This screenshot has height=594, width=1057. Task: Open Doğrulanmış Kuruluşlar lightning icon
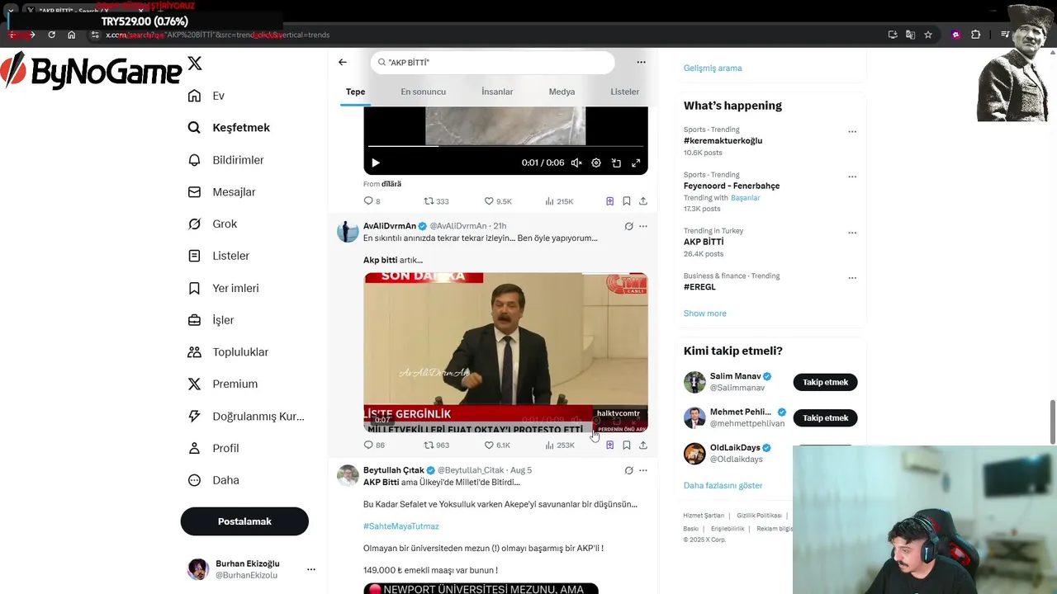(194, 417)
